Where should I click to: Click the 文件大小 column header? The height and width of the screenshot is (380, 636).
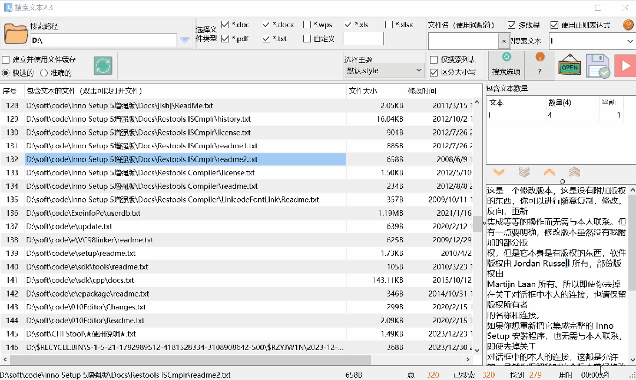(363, 91)
